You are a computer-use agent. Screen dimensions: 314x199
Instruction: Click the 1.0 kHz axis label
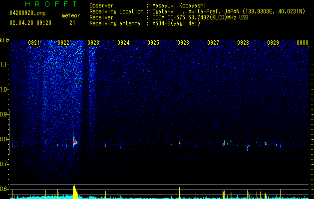point(4,90)
